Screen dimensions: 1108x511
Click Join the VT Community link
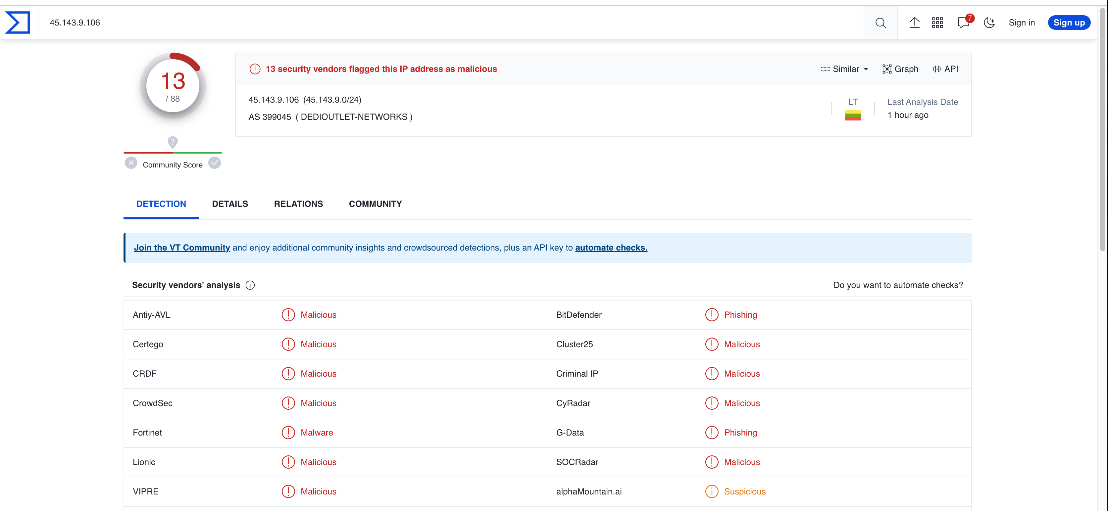tap(182, 248)
